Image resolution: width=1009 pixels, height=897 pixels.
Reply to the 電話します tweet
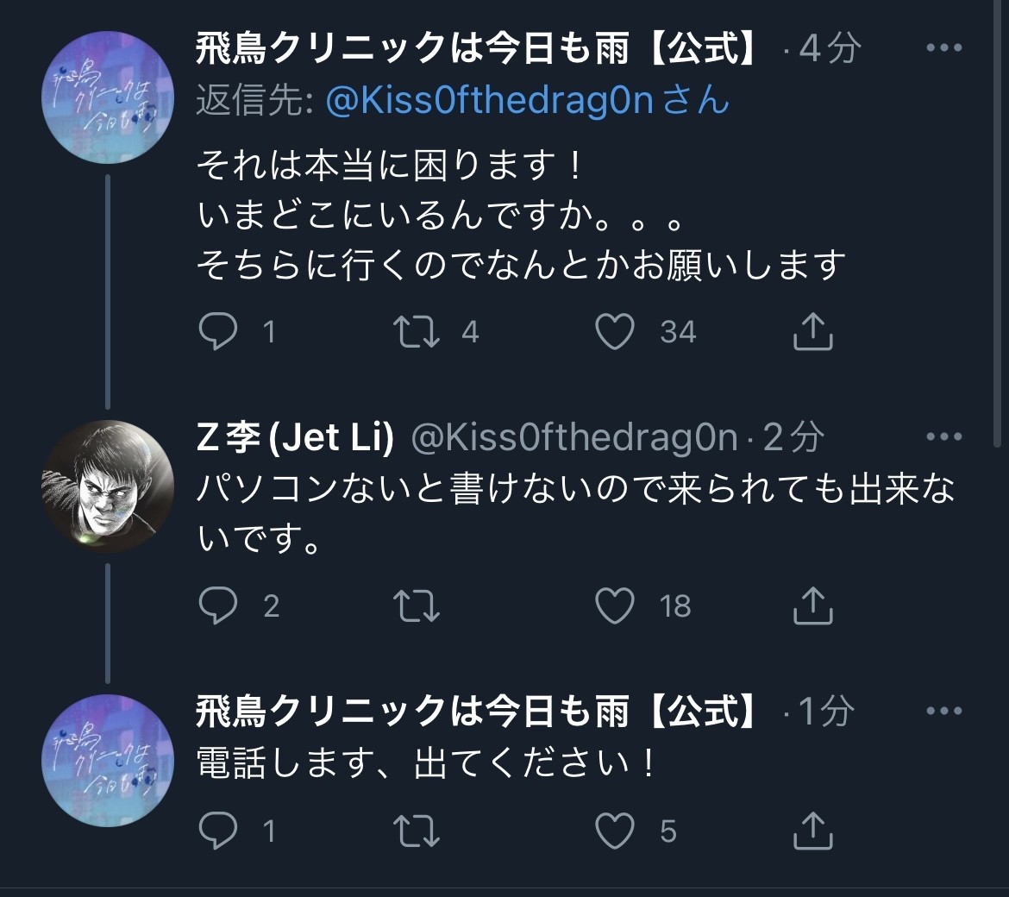point(217,831)
